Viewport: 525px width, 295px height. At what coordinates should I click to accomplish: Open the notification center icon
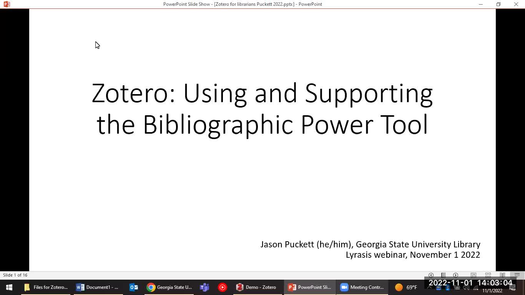[512, 287]
